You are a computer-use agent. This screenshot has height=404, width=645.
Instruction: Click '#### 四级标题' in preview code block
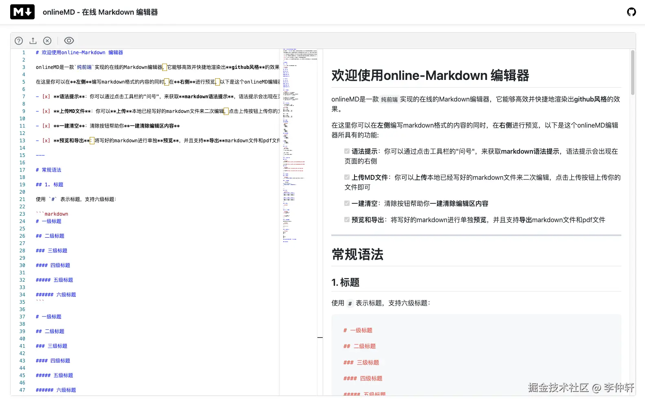point(363,378)
